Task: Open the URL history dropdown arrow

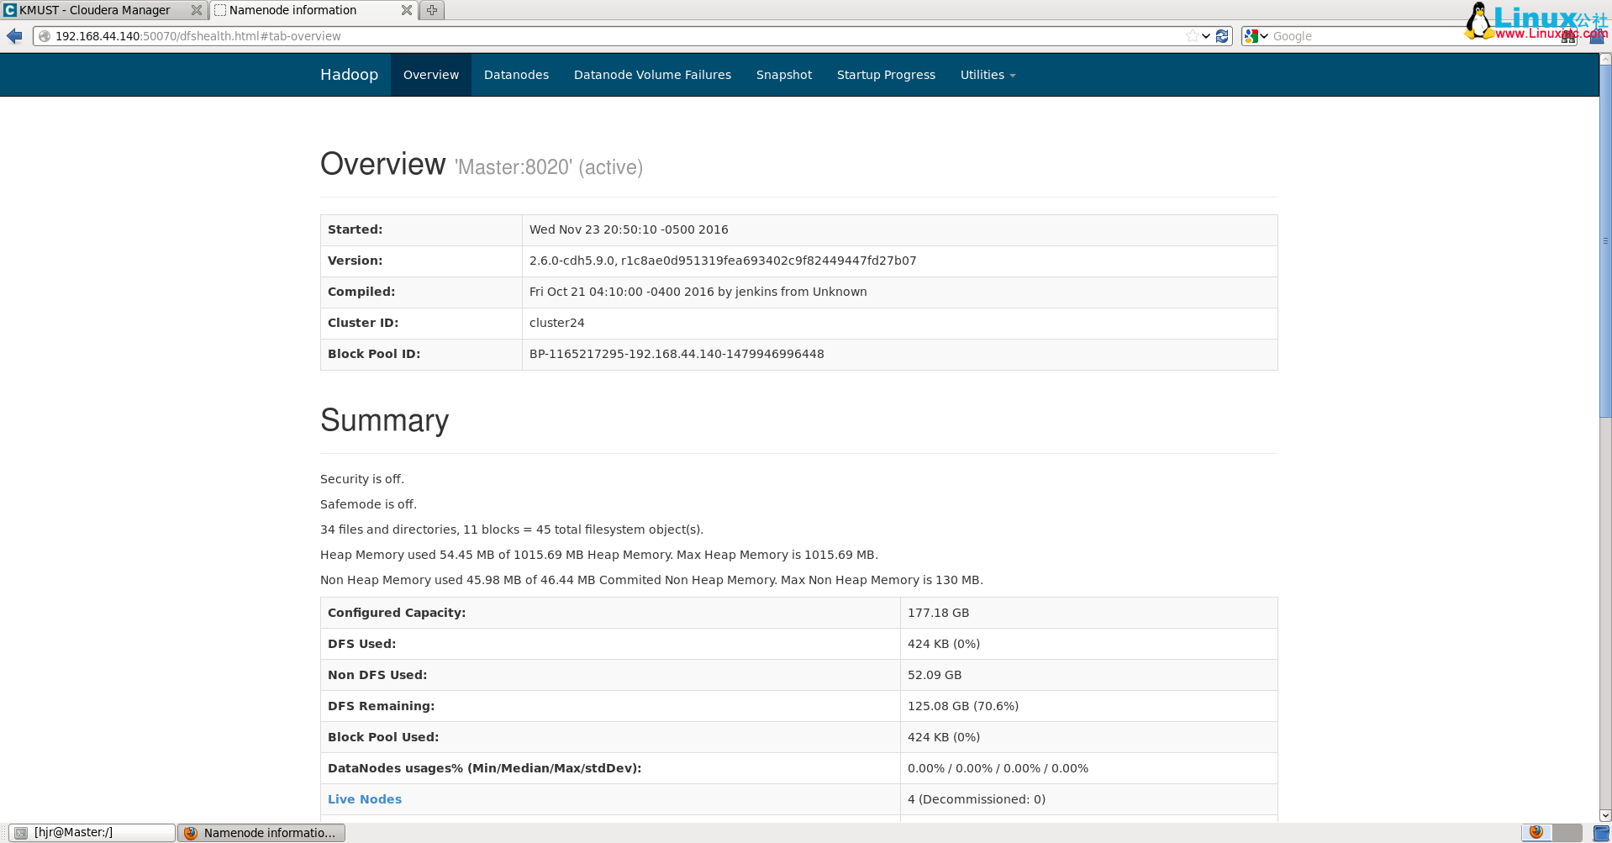Action: (1206, 36)
